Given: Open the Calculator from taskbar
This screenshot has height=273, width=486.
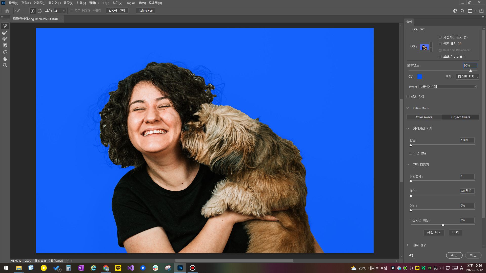Looking at the screenshot, I should click(x=69, y=268).
